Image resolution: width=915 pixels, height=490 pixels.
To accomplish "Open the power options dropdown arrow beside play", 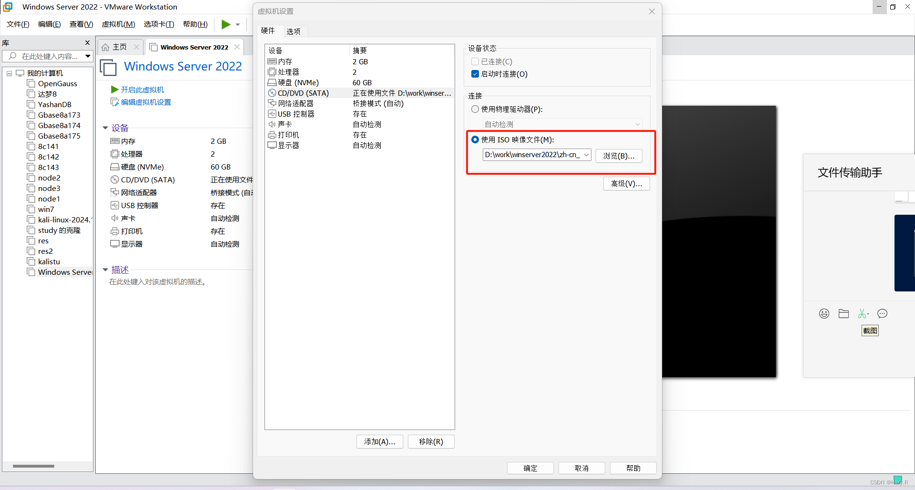I will pyautogui.click(x=238, y=25).
